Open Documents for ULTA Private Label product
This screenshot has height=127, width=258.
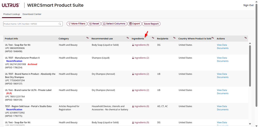point(223,93)
